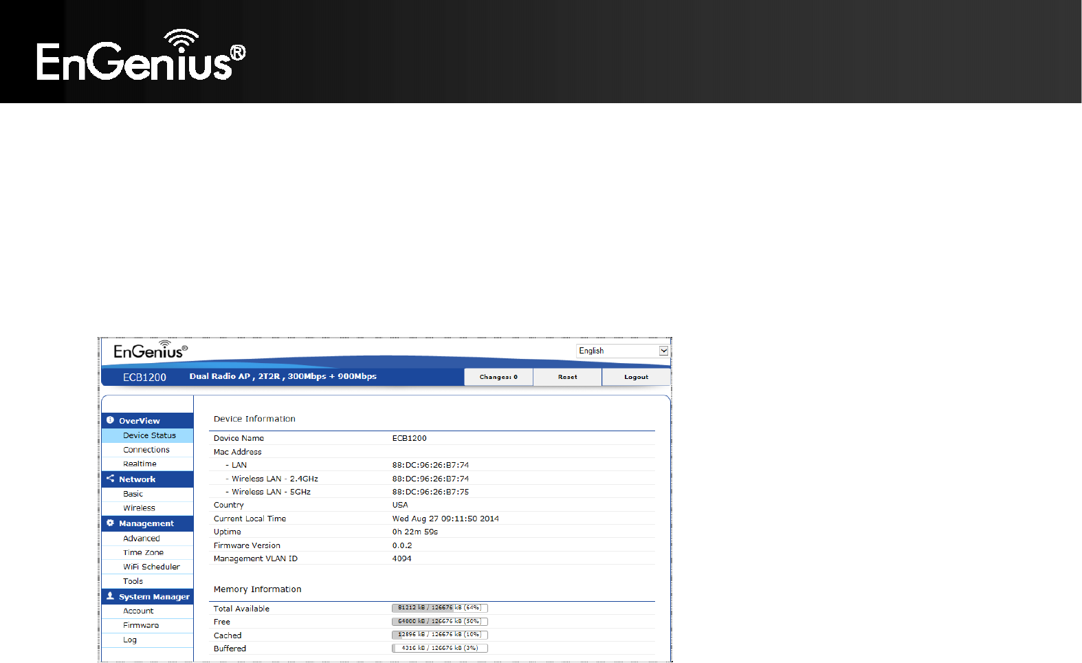1082x663 pixels.
Task: Click the Uptime row label
Action: pyautogui.click(x=228, y=532)
